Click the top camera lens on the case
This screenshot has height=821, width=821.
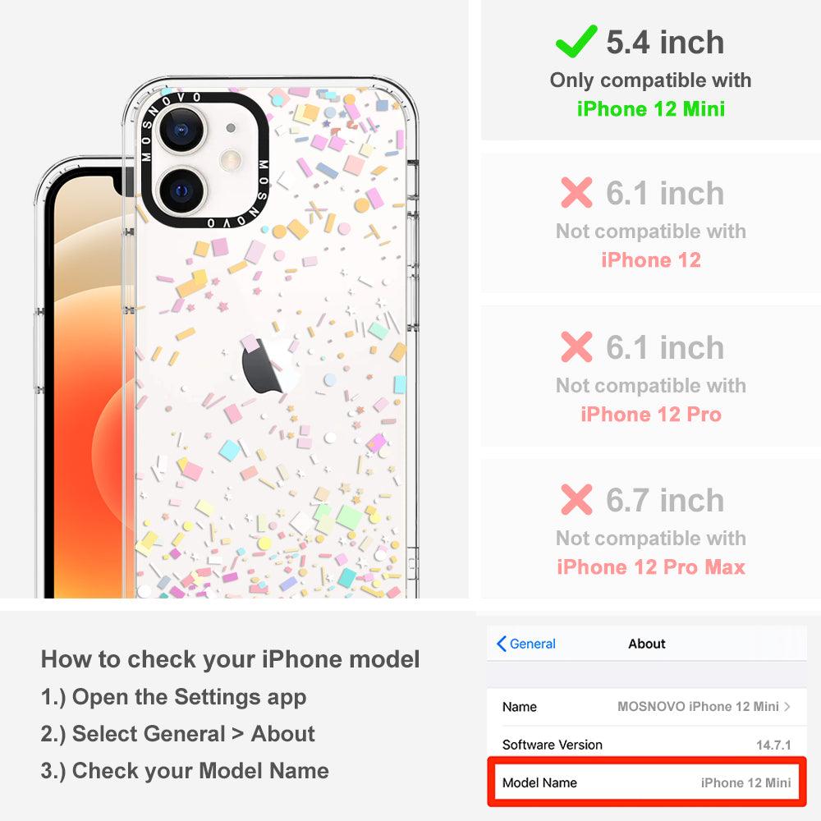point(181,130)
